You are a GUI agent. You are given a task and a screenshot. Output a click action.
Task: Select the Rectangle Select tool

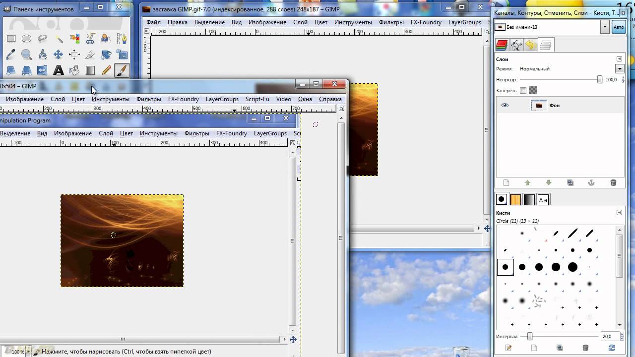[x=11, y=39]
